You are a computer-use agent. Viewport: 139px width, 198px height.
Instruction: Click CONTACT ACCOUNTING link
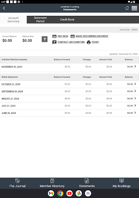click(71, 42)
